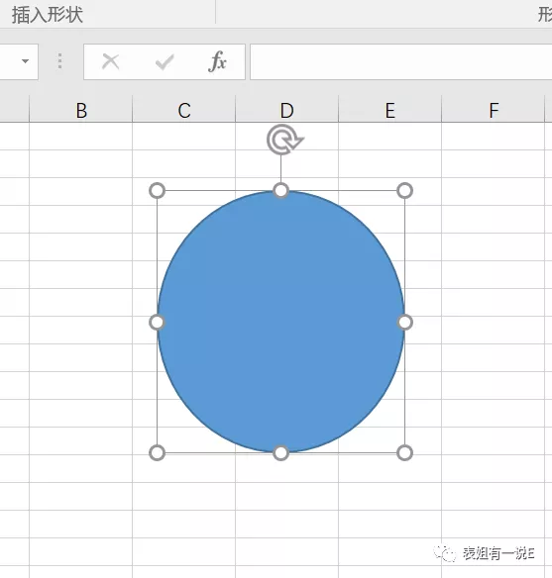Select column F header
552x578 pixels.
coord(494,110)
